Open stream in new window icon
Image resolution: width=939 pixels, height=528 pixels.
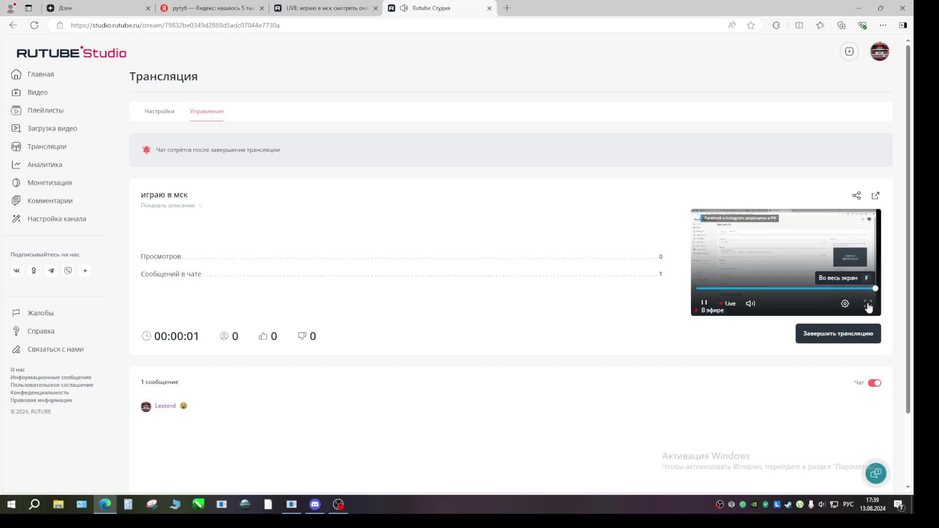coord(875,196)
